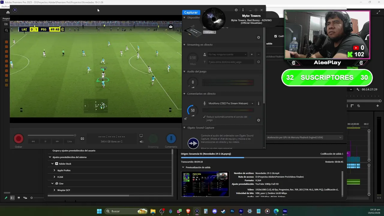384x216 pixels.
Task: Collapse the Streaming en directo section
Action: [x=184, y=45]
